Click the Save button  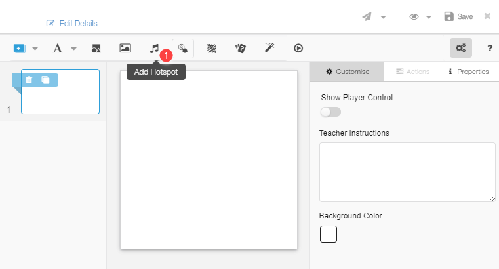pos(458,16)
